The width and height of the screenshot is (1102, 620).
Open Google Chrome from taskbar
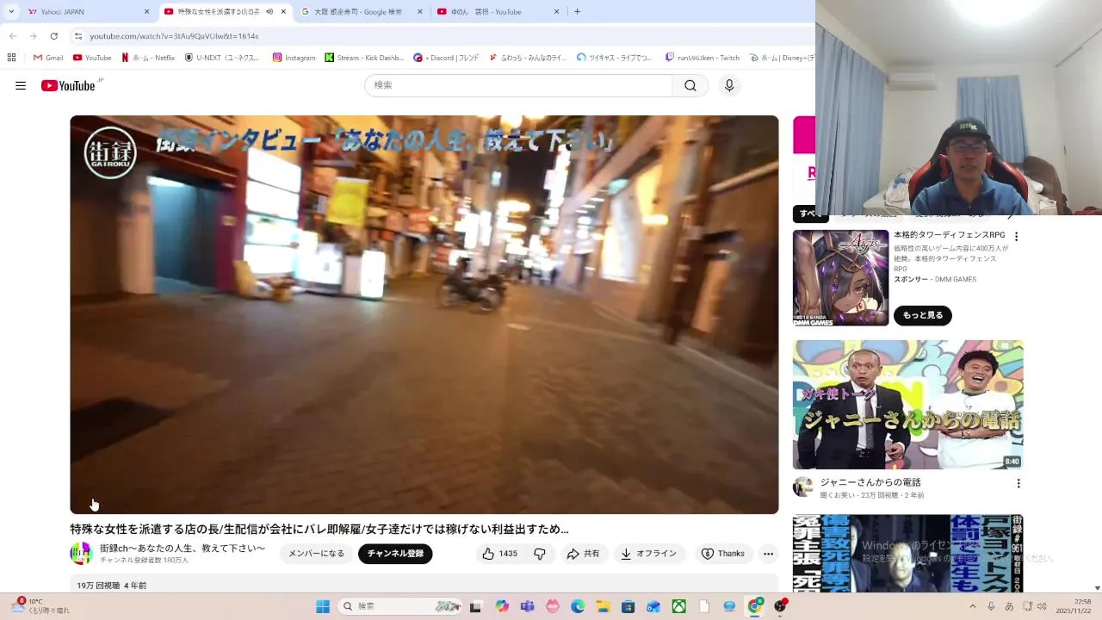(755, 606)
